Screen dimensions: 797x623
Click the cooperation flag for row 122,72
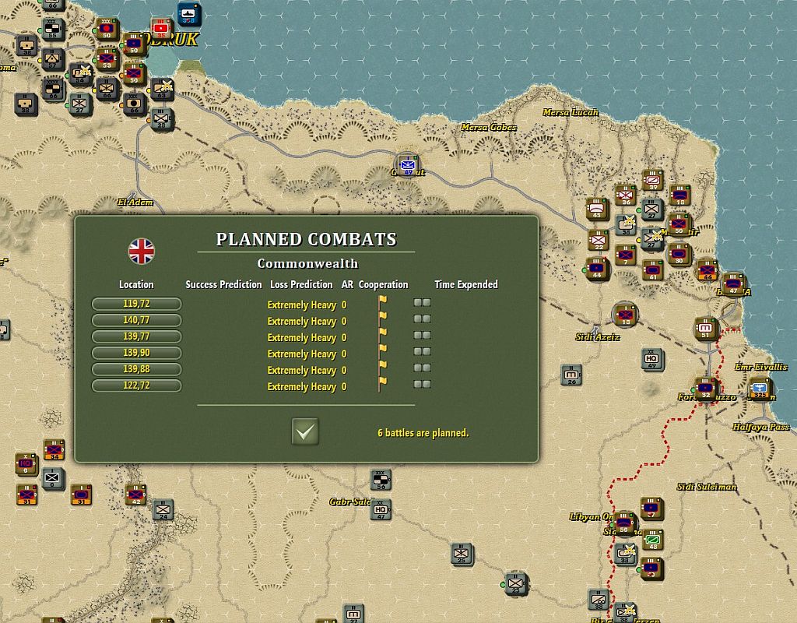[382, 384]
